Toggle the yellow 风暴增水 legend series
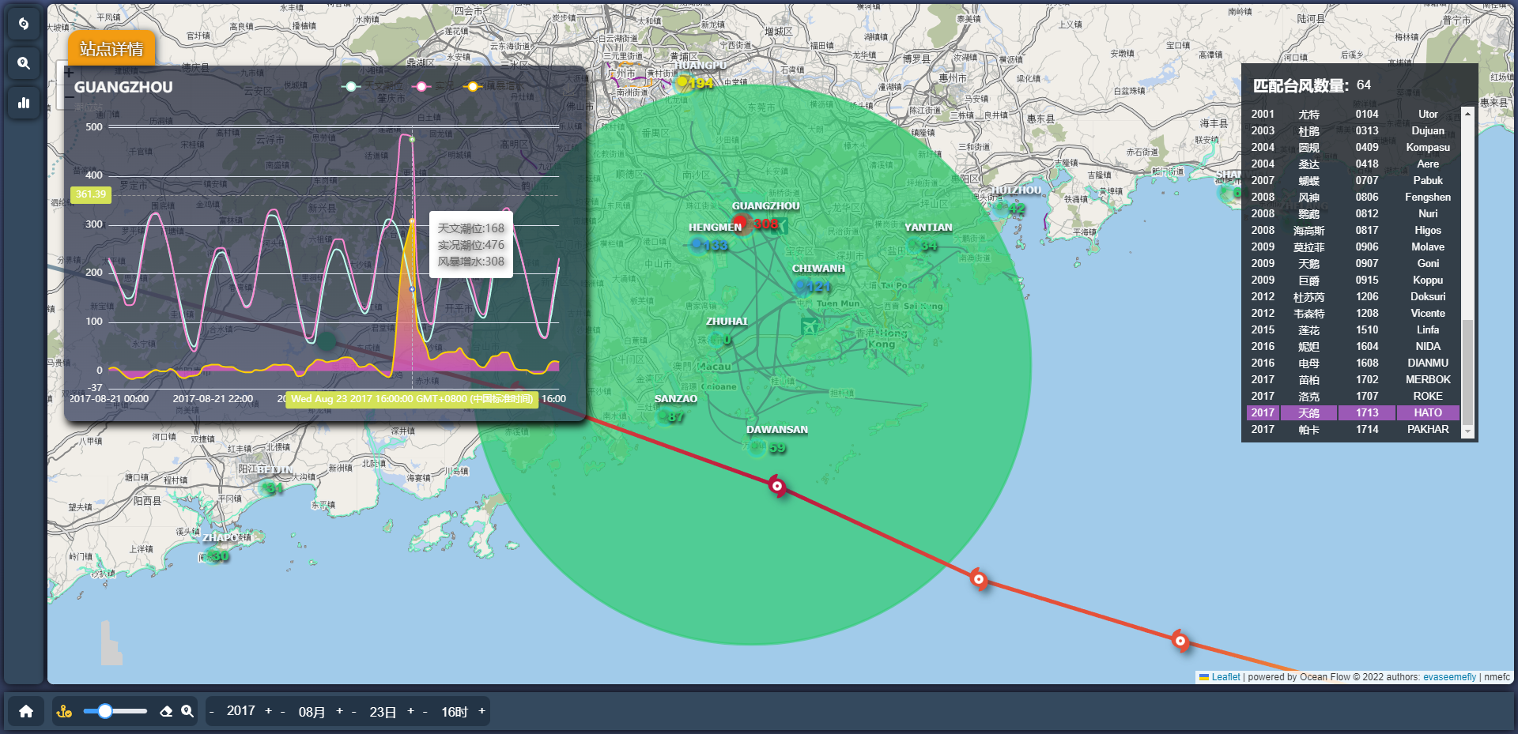The width and height of the screenshot is (1518, 734). tap(492, 86)
